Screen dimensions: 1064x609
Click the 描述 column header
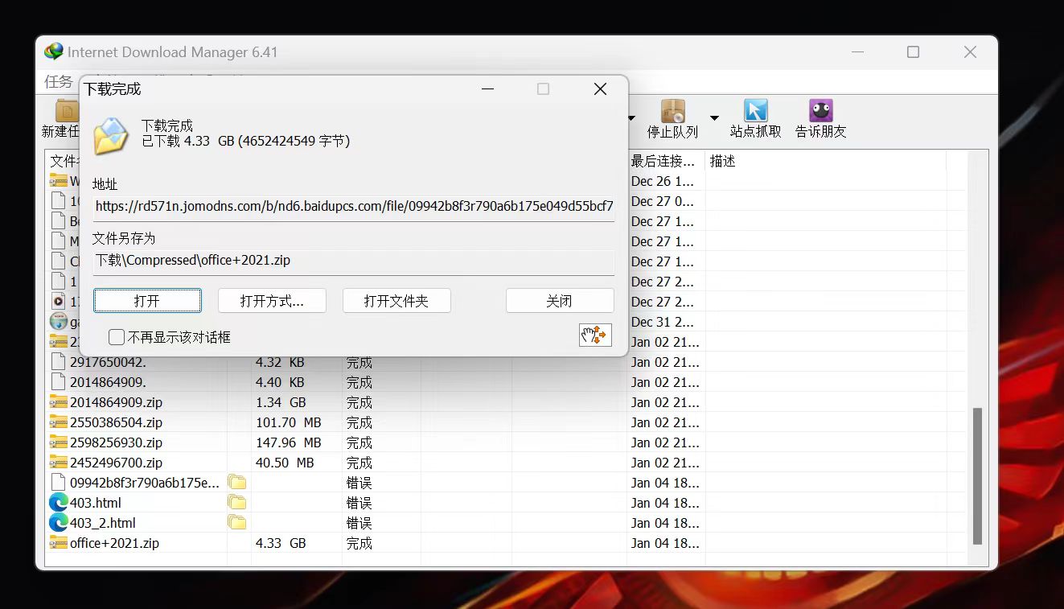coord(826,161)
